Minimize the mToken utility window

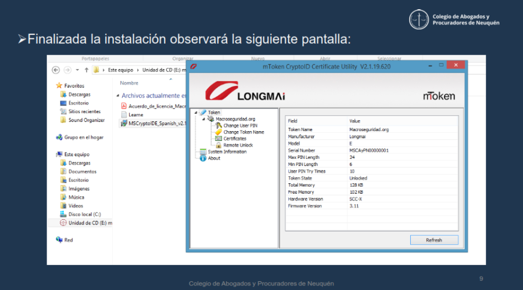click(x=430, y=66)
